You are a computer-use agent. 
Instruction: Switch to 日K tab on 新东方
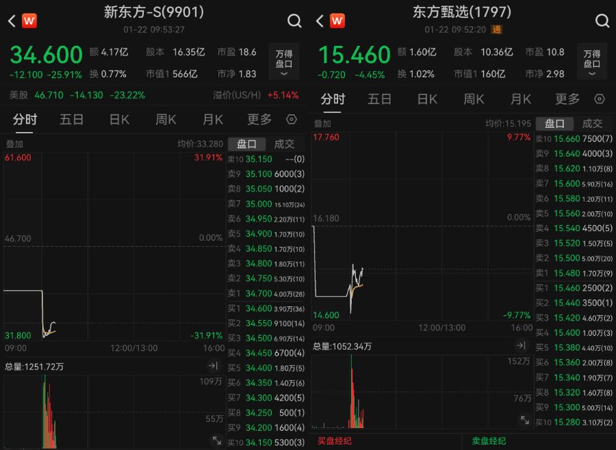[x=118, y=119]
